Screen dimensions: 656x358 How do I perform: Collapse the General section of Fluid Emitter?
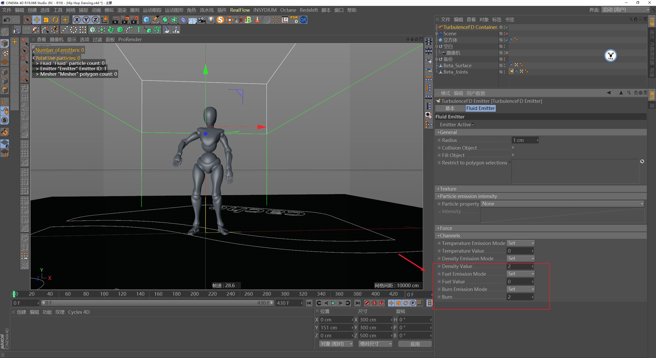(439, 132)
